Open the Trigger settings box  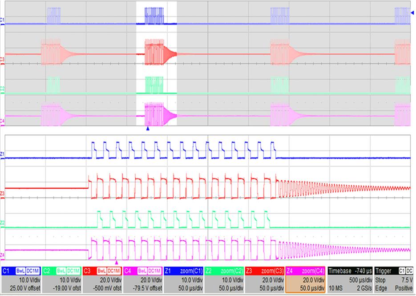pos(394,280)
